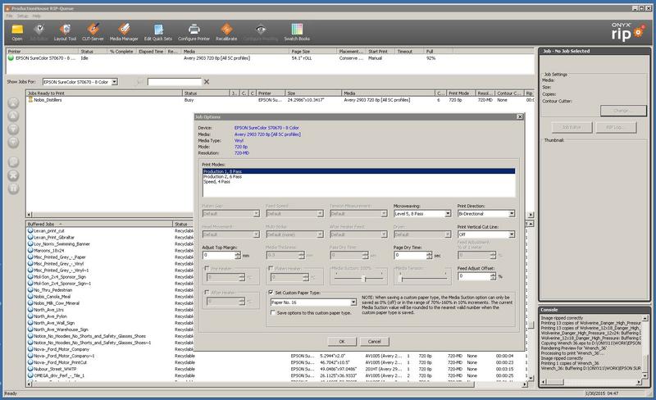Toggle the Pre Heater checkbox
The image size is (656, 400).
207,268
